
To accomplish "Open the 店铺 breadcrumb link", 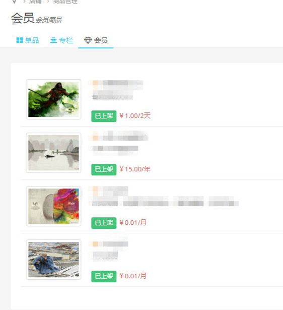I will (x=35, y=2).
